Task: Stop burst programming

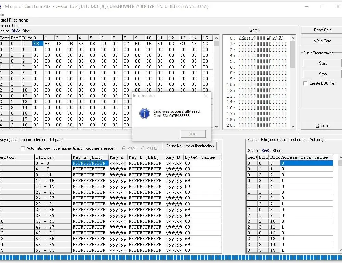Action: (323, 74)
